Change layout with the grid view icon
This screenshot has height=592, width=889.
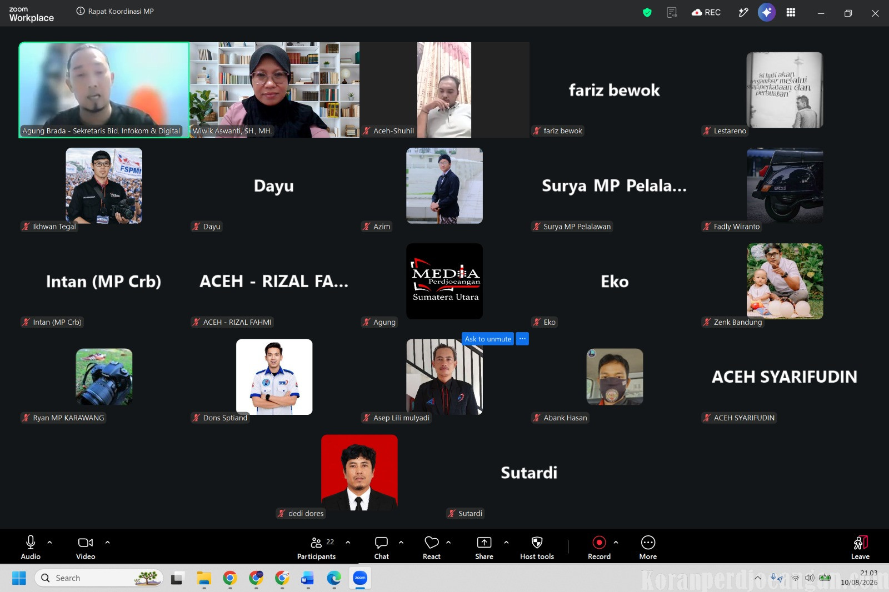(791, 12)
